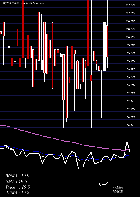Click the BSE 513488 chart title
Viewport: 140px width, 197px height.
(11, 3)
